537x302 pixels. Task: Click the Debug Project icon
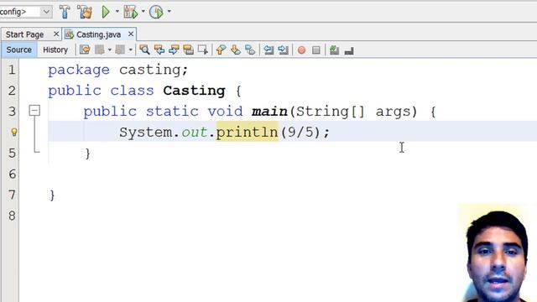point(131,12)
